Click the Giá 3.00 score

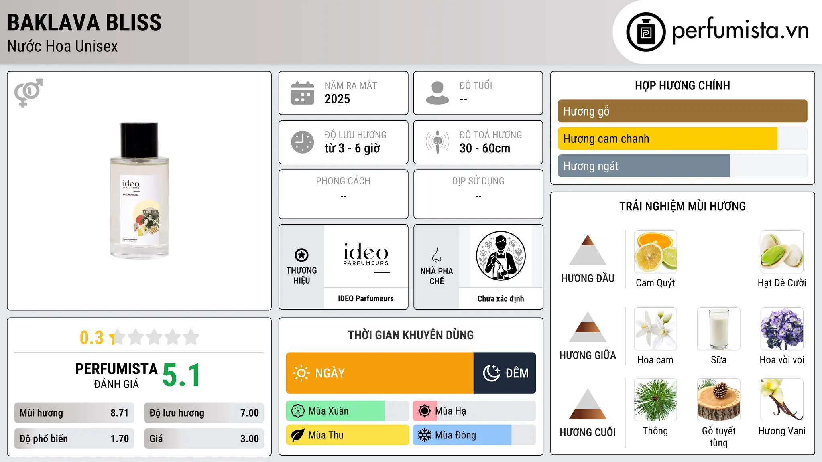click(x=204, y=439)
